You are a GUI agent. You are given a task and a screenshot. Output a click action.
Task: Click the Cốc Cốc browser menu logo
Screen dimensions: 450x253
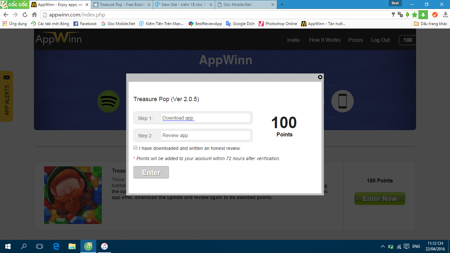[x=14, y=4]
